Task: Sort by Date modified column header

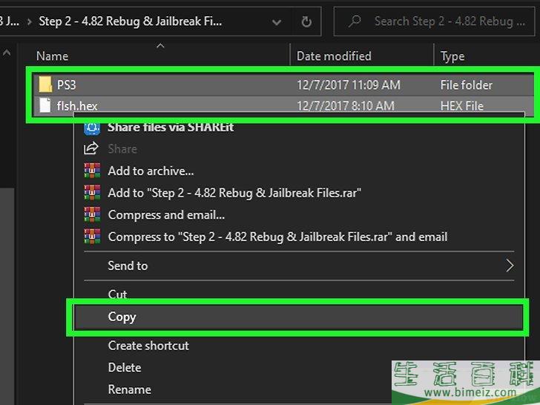Action: coord(334,56)
